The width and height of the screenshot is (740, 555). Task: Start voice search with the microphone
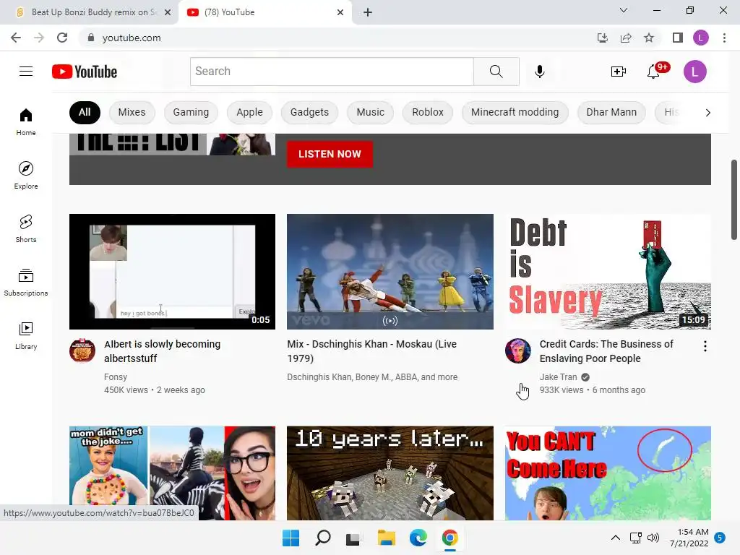[x=539, y=72]
